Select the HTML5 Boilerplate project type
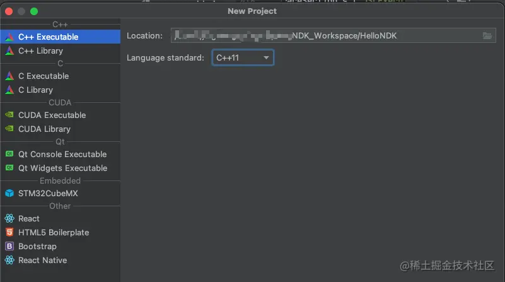The width and height of the screenshot is (505, 282). (x=61, y=232)
